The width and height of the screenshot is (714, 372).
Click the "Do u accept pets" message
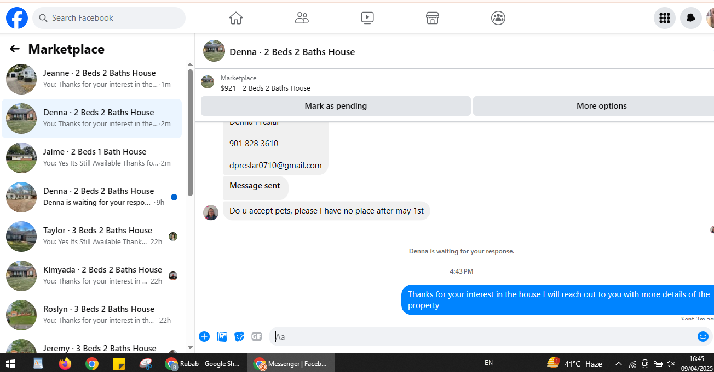(x=326, y=211)
